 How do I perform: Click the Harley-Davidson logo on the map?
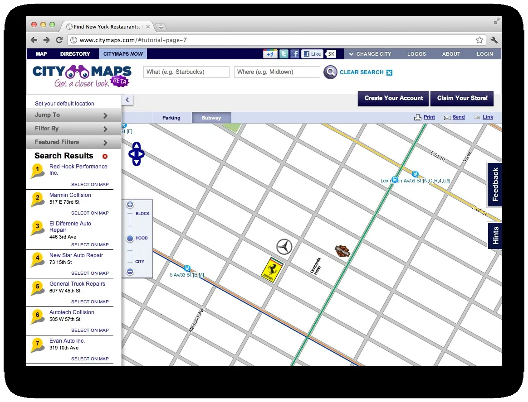pos(342,251)
